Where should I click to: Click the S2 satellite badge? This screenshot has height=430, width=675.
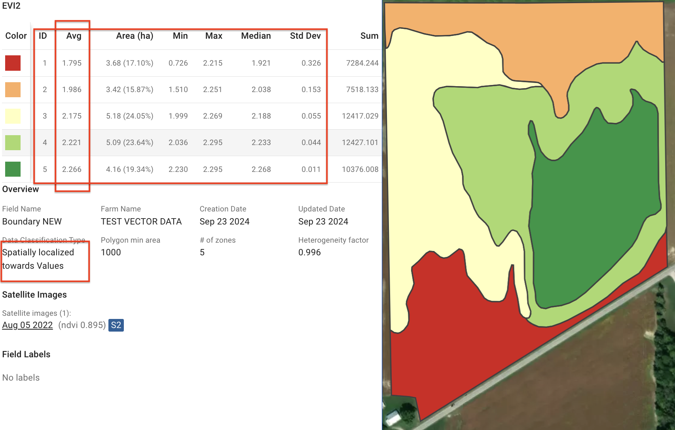pyautogui.click(x=116, y=325)
